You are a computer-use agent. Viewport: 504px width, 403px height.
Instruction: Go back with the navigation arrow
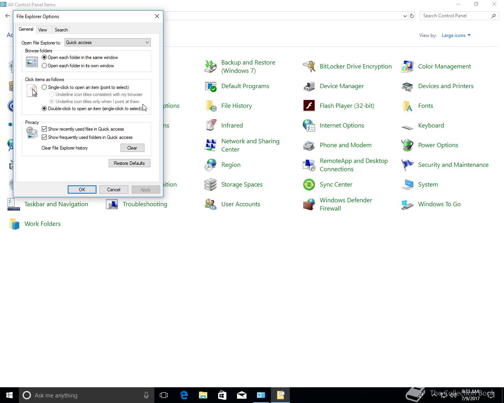pos(7,16)
